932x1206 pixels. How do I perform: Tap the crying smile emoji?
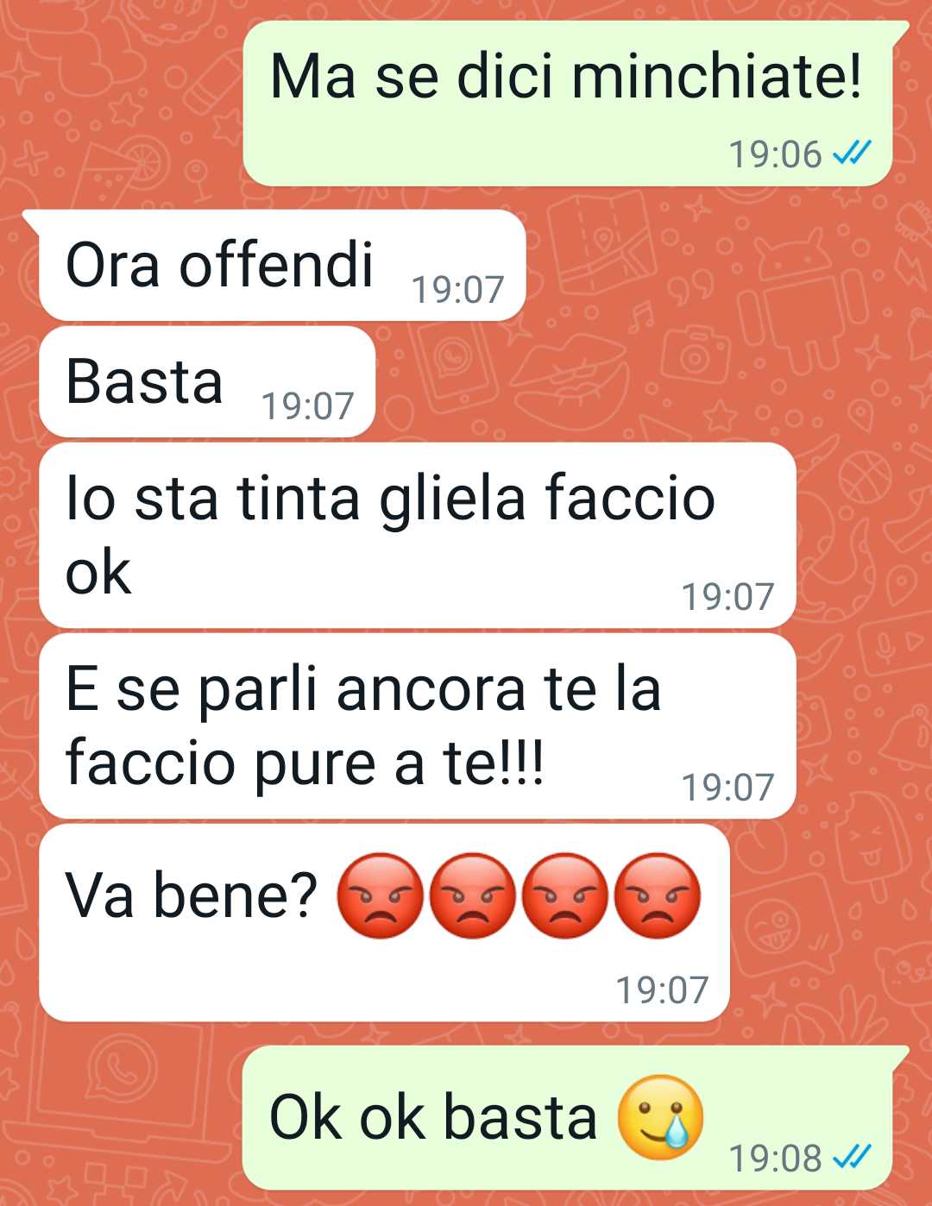[x=660, y=1118]
